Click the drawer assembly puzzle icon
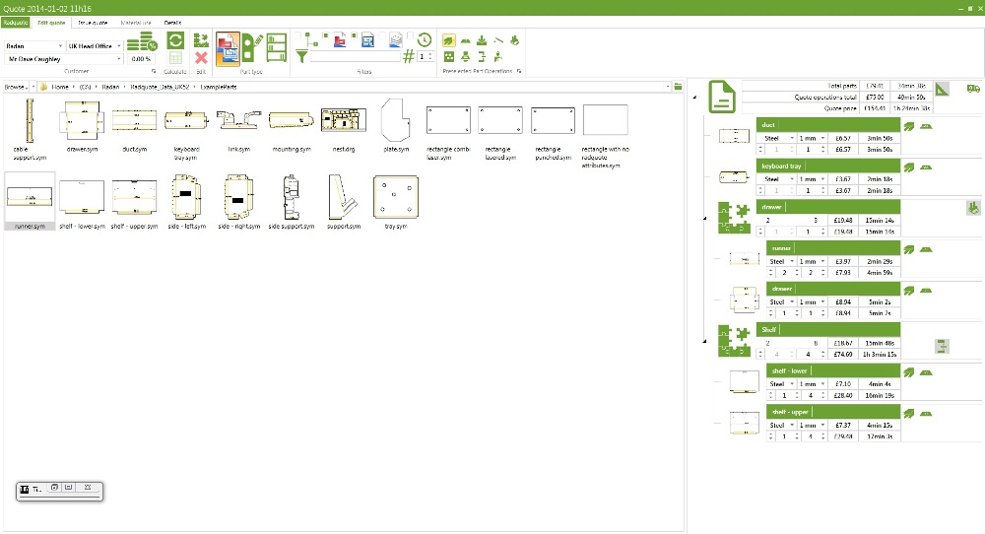This screenshot has height=534, width=985. pos(730,215)
